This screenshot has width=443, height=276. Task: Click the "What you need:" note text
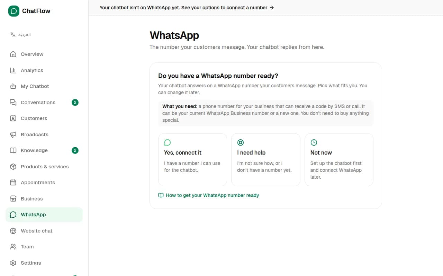click(x=180, y=106)
